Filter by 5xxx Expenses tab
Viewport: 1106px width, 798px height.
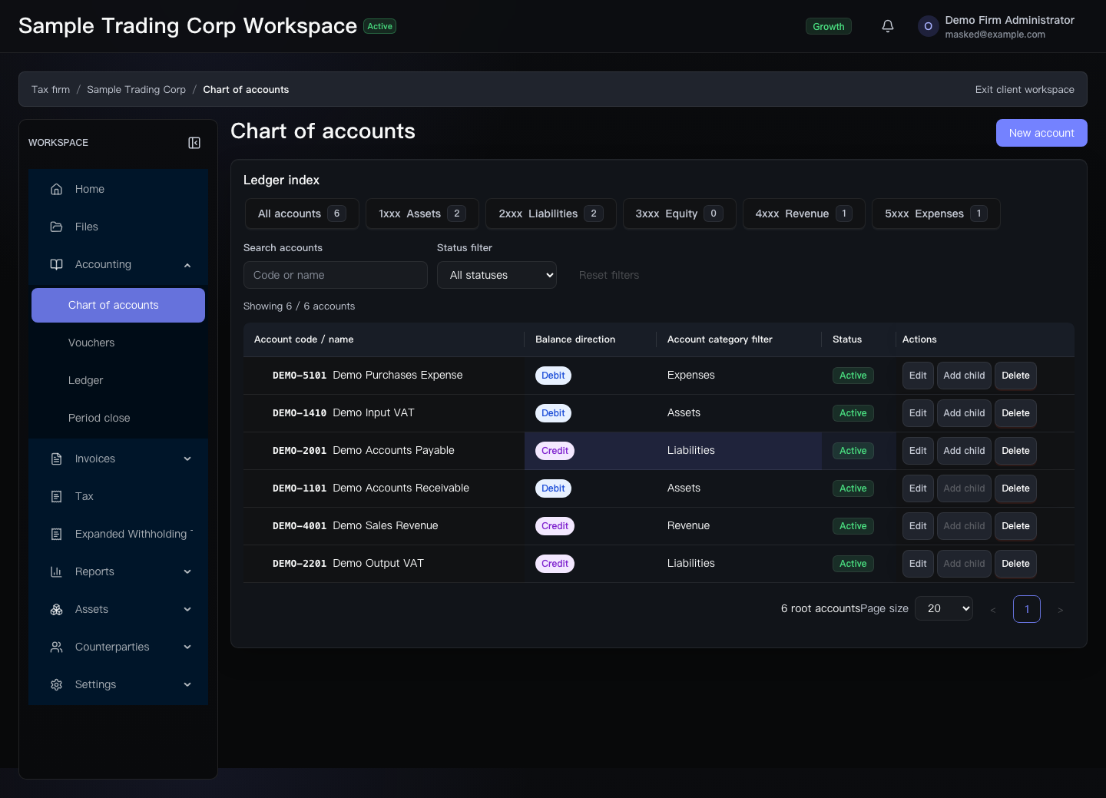936,214
